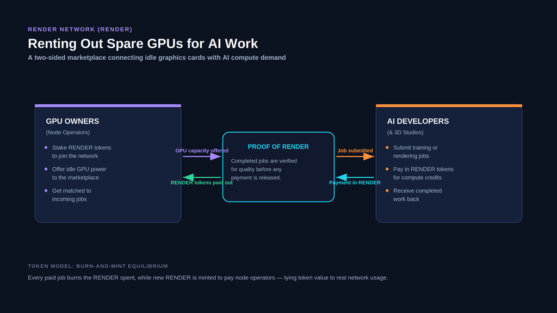Viewport: 557px width, 313px height.
Task: Select 'Get matched to incoming jobs' bullet
Action: coord(68,195)
